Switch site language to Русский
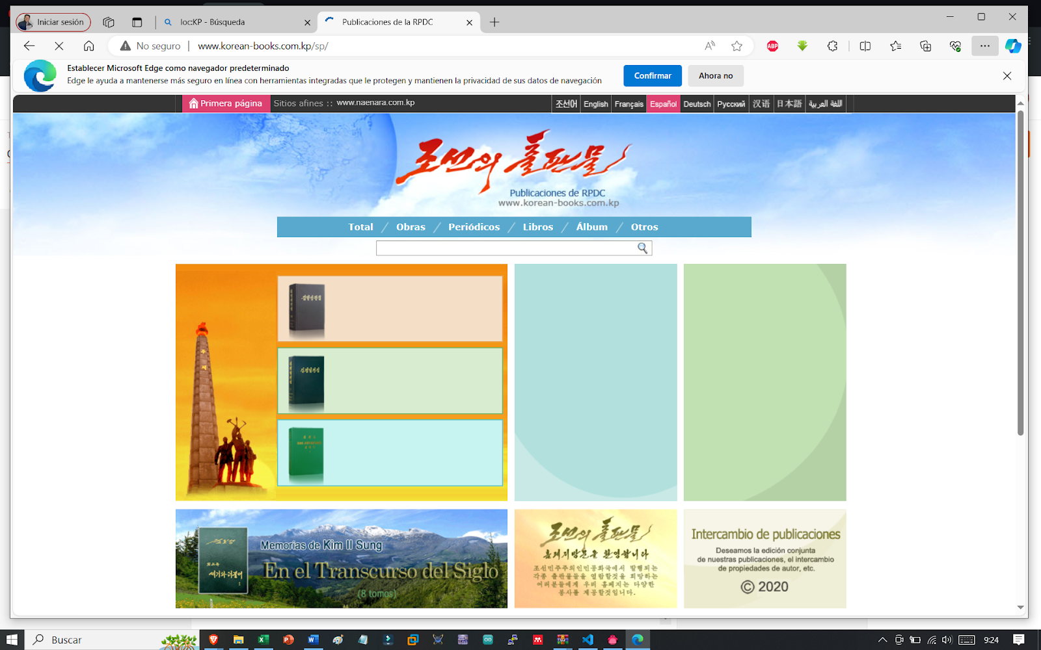Screen dimensions: 1041x650 (x=731, y=104)
